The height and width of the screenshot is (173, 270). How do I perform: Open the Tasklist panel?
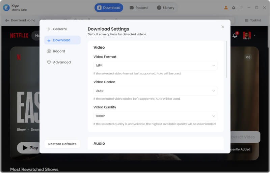click(253, 20)
